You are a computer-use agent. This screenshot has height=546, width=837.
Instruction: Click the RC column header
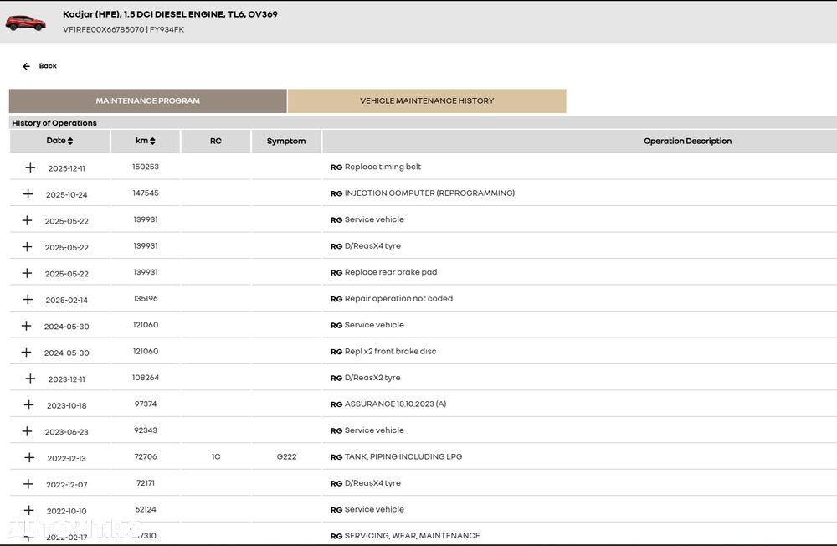coord(216,142)
